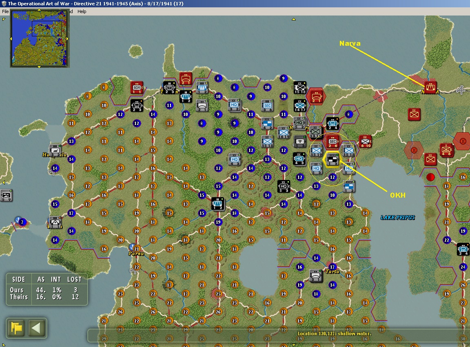
Task: Click the minimap's bottom yellow arrow
Action: tap(39, 67)
